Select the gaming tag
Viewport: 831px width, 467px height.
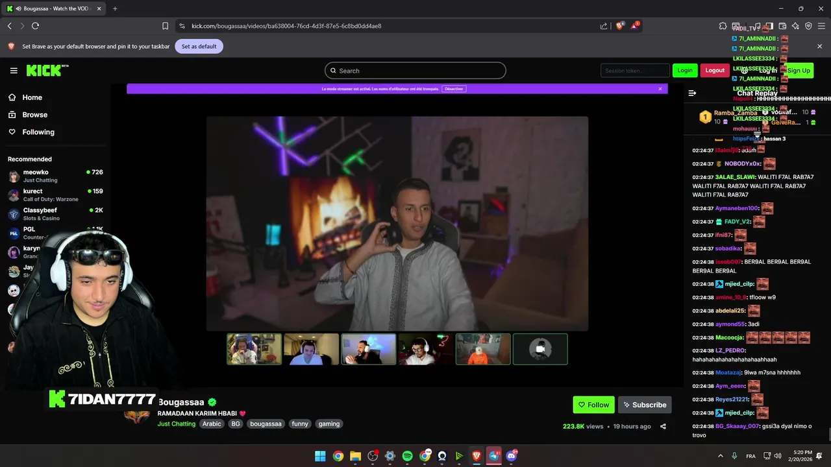329,424
